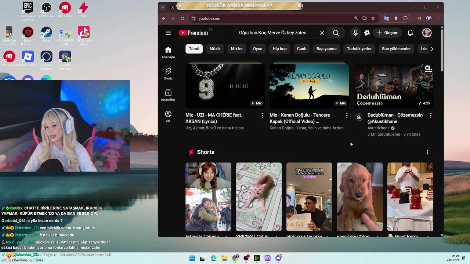Image resolution: width=470 pixels, height=264 pixels.
Task: Show more filter chips with right arrow
Action: (x=432, y=49)
